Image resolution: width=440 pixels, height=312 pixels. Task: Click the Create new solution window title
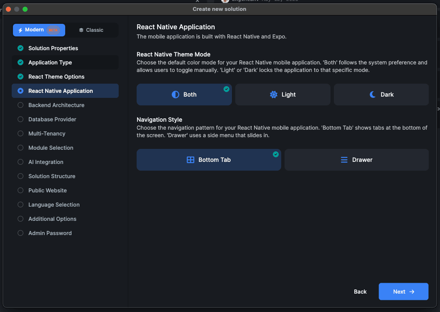pyautogui.click(x=219, y=9)
